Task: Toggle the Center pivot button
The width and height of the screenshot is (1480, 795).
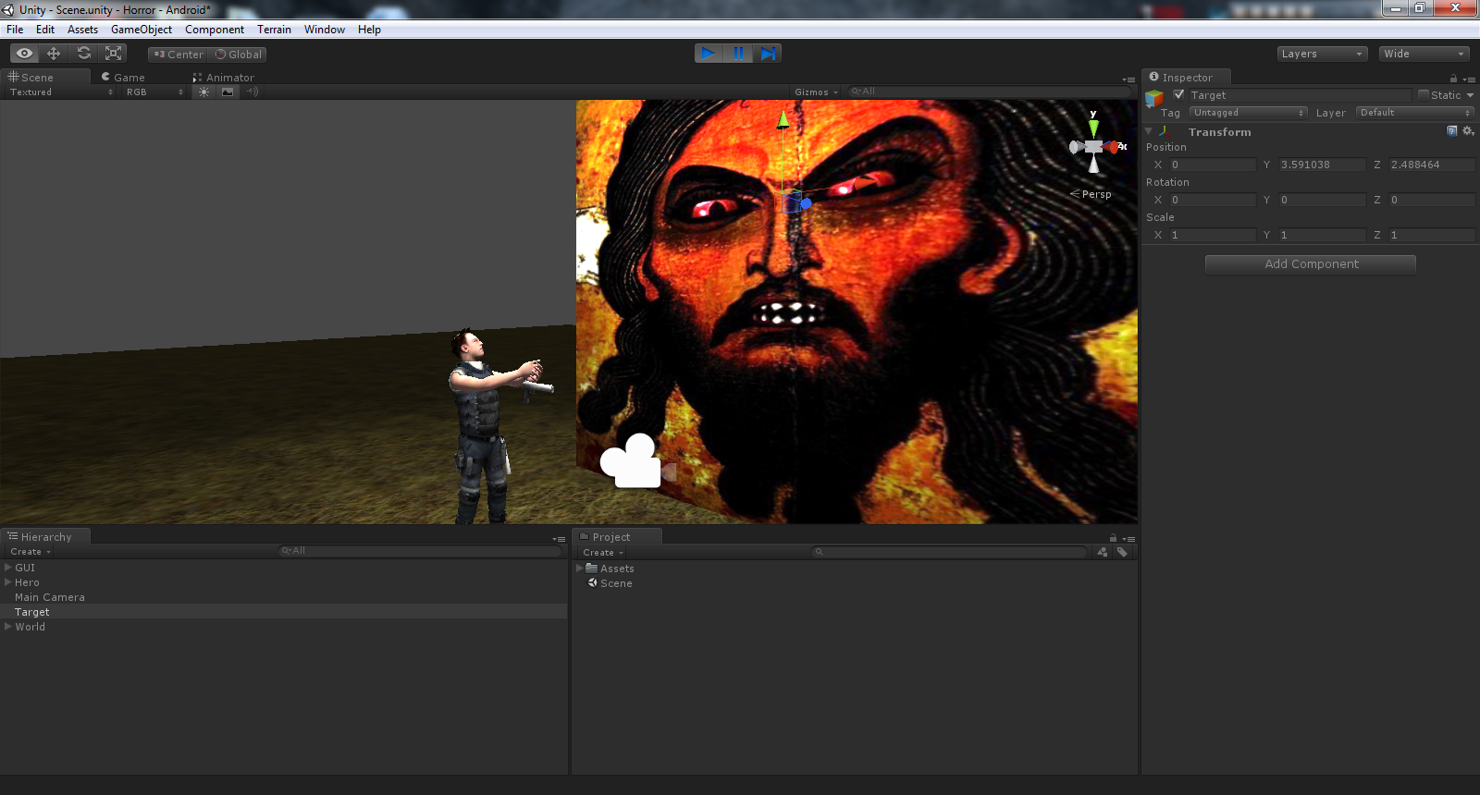Action: tap(179, 55)
